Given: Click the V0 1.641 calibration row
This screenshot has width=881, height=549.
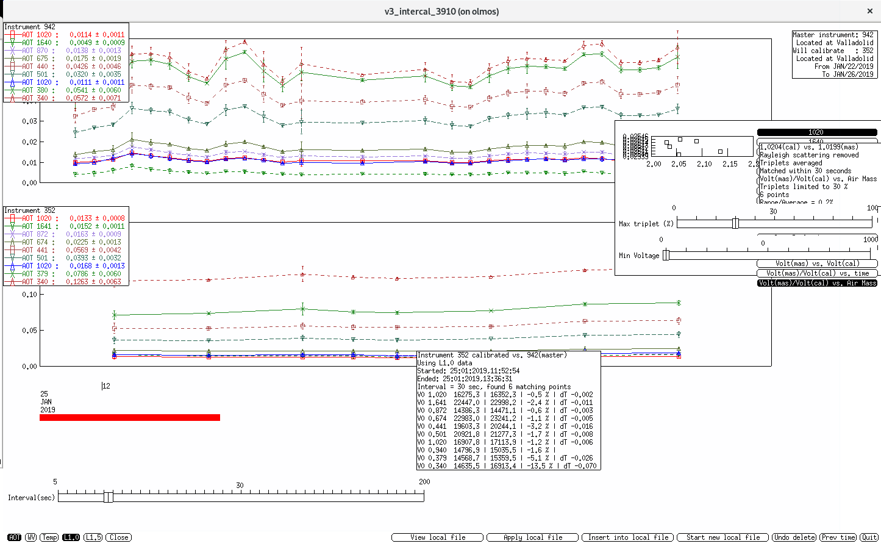Looking at the screenshot, I should pyautogui.click(x=505, y=403).
